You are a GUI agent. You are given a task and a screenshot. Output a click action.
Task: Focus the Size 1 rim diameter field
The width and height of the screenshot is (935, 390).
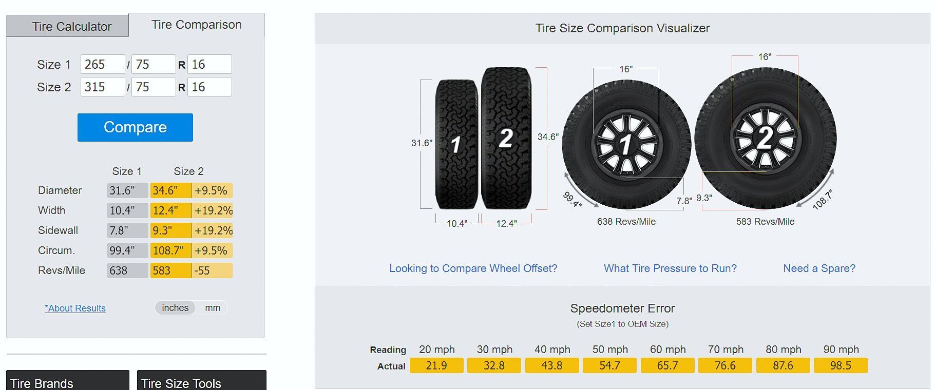pyautogui.click(x=209, y=65)
